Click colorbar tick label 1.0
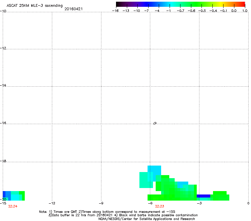 (245, 11)
